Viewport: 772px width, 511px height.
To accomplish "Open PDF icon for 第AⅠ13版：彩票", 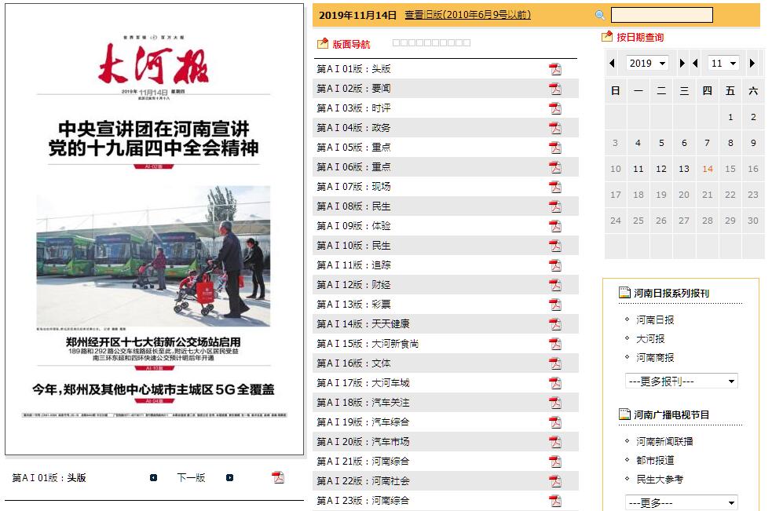I will (555, 305).
